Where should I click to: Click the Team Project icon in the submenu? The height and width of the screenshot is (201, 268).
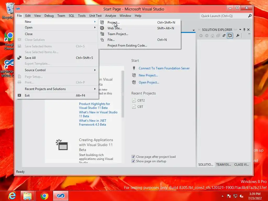[x=102, y=34]
